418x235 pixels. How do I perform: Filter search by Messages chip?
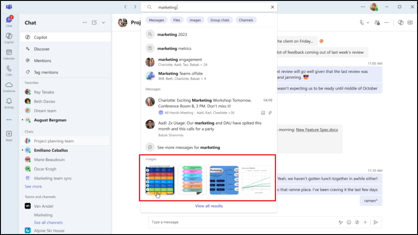(156, 20)
